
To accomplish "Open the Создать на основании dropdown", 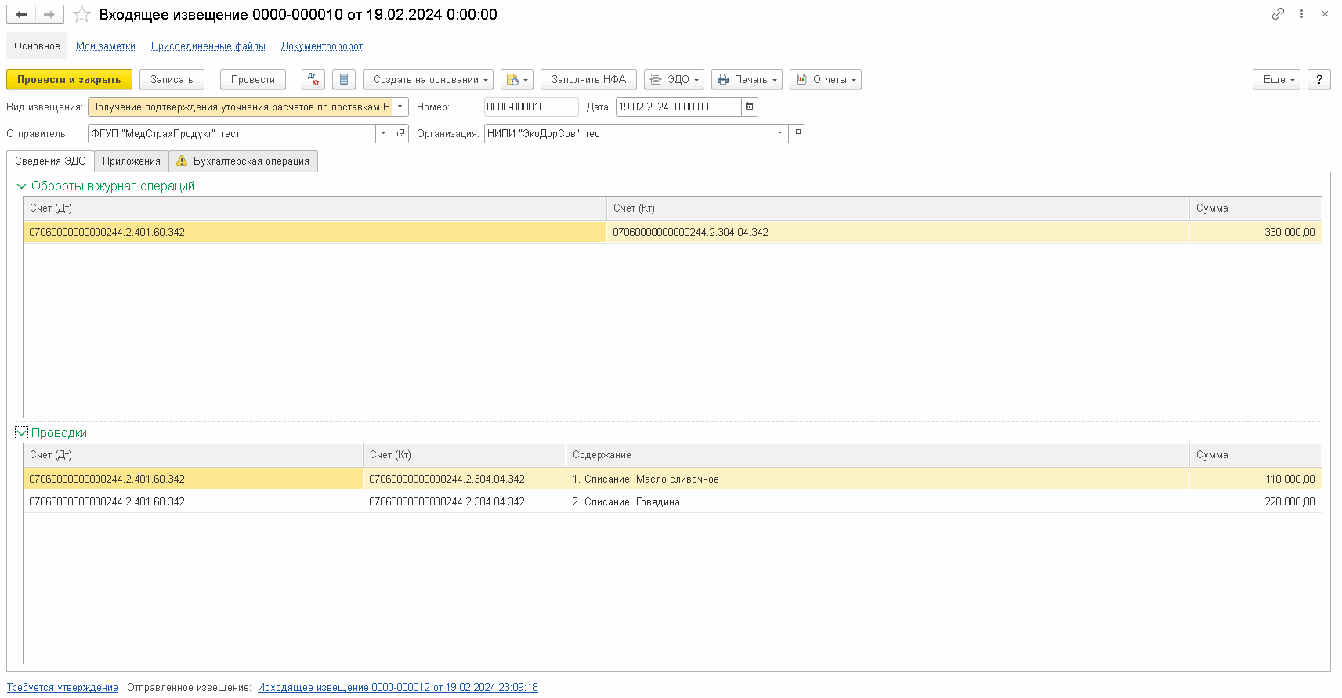I will (x=428, y=79).
